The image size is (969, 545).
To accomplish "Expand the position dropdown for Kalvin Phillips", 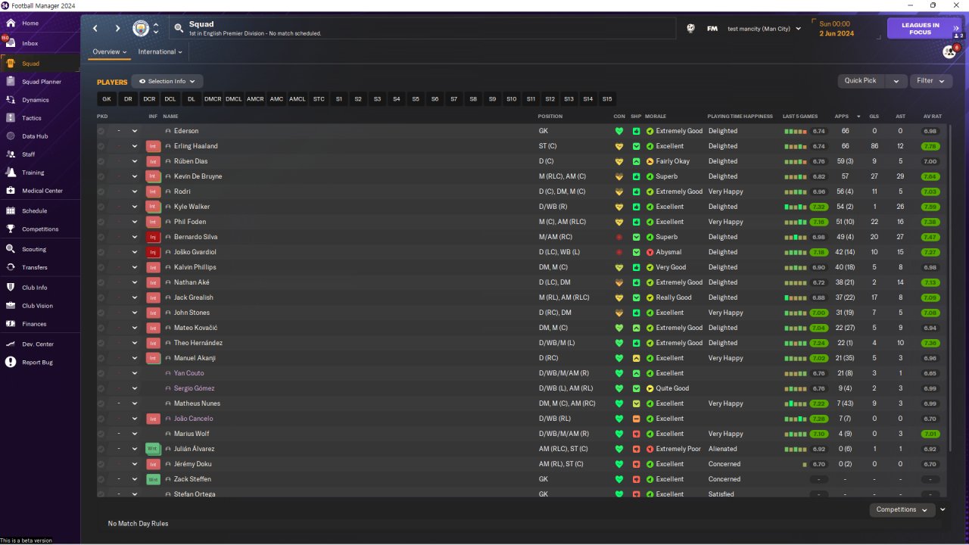I will (x=135, y=267).
